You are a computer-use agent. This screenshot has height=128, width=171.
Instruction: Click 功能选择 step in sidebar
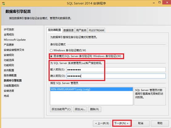click(9, 60)
